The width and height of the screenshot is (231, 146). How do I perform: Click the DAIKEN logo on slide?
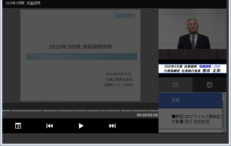[125, 16]
